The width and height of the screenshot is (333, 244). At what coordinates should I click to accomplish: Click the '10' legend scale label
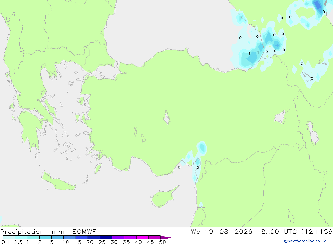[x=66, y=242]
